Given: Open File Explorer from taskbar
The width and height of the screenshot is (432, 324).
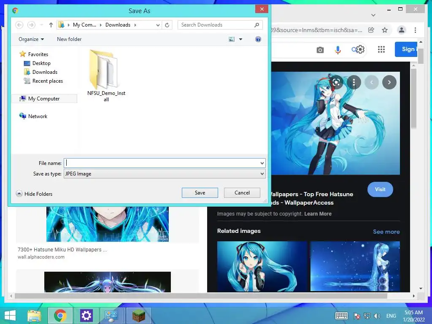Looking at the screenshot, I should point(34,316).
